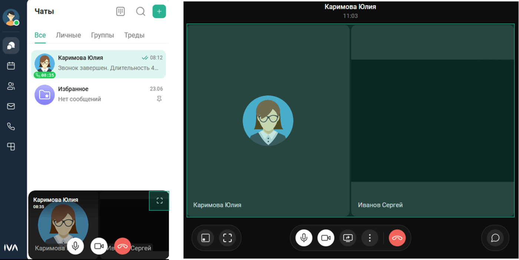
Task: Open the calls phone section in sidebar
Action: [11, 126]
